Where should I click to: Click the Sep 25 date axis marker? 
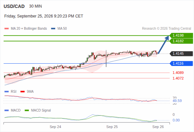click(112, 127)
